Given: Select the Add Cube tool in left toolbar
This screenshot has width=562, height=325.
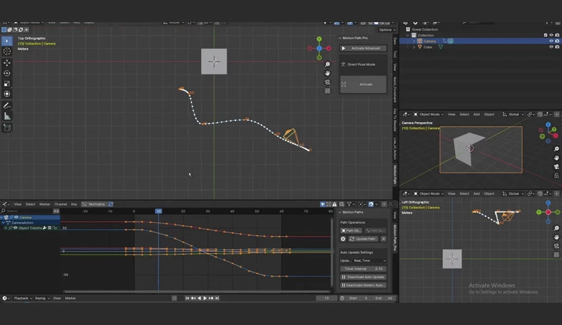Looking at the screenshot, I should [x=7, y=128].
